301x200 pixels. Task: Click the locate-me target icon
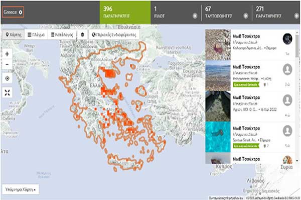tap(7, 78)
